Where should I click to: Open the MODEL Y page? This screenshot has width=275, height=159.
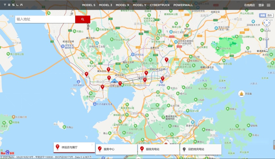139,5
